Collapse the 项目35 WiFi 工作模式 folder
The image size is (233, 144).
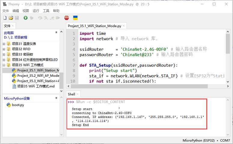coord(4,65)
